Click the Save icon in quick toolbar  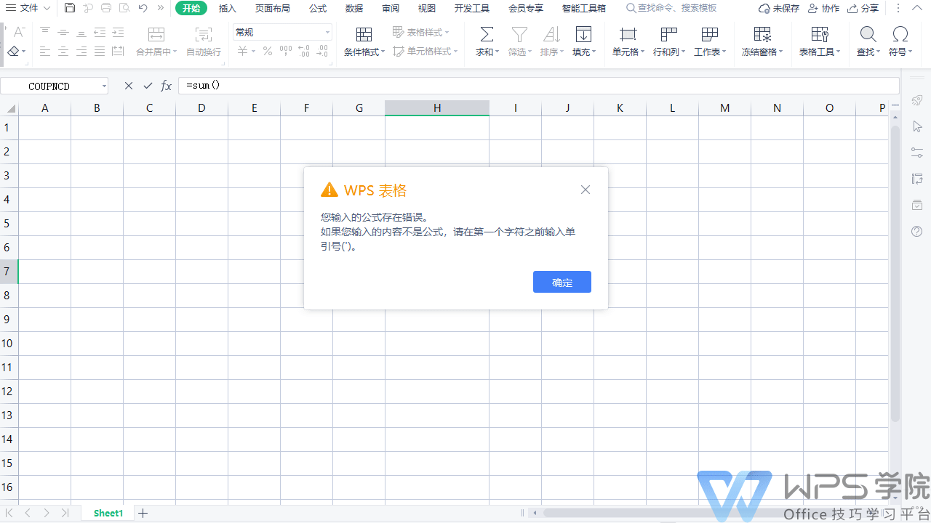coord(70,8)
